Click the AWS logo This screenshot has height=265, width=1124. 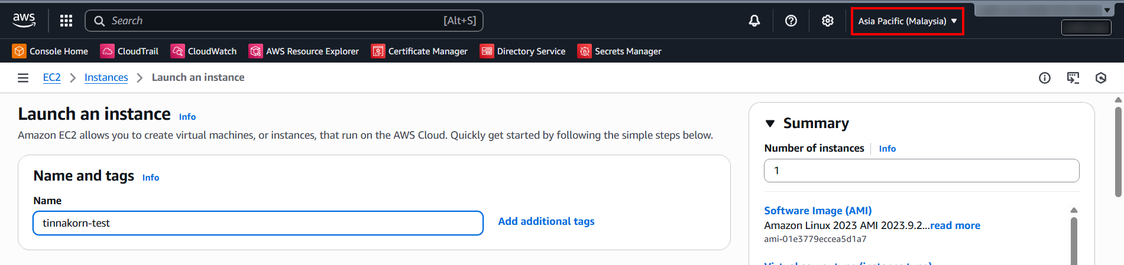pyautogui.click(x=24, y=20)
